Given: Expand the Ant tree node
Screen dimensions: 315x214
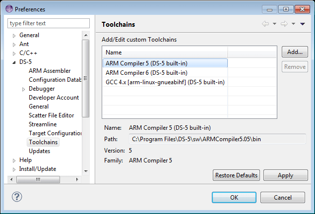Looking at the screenshot, I should click(14, 45).
